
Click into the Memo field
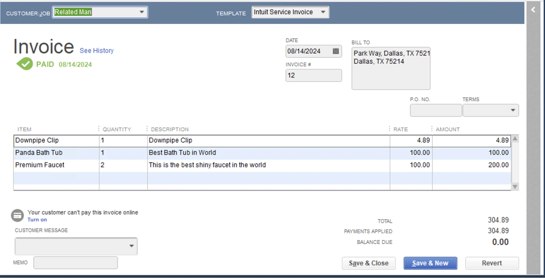76,262
